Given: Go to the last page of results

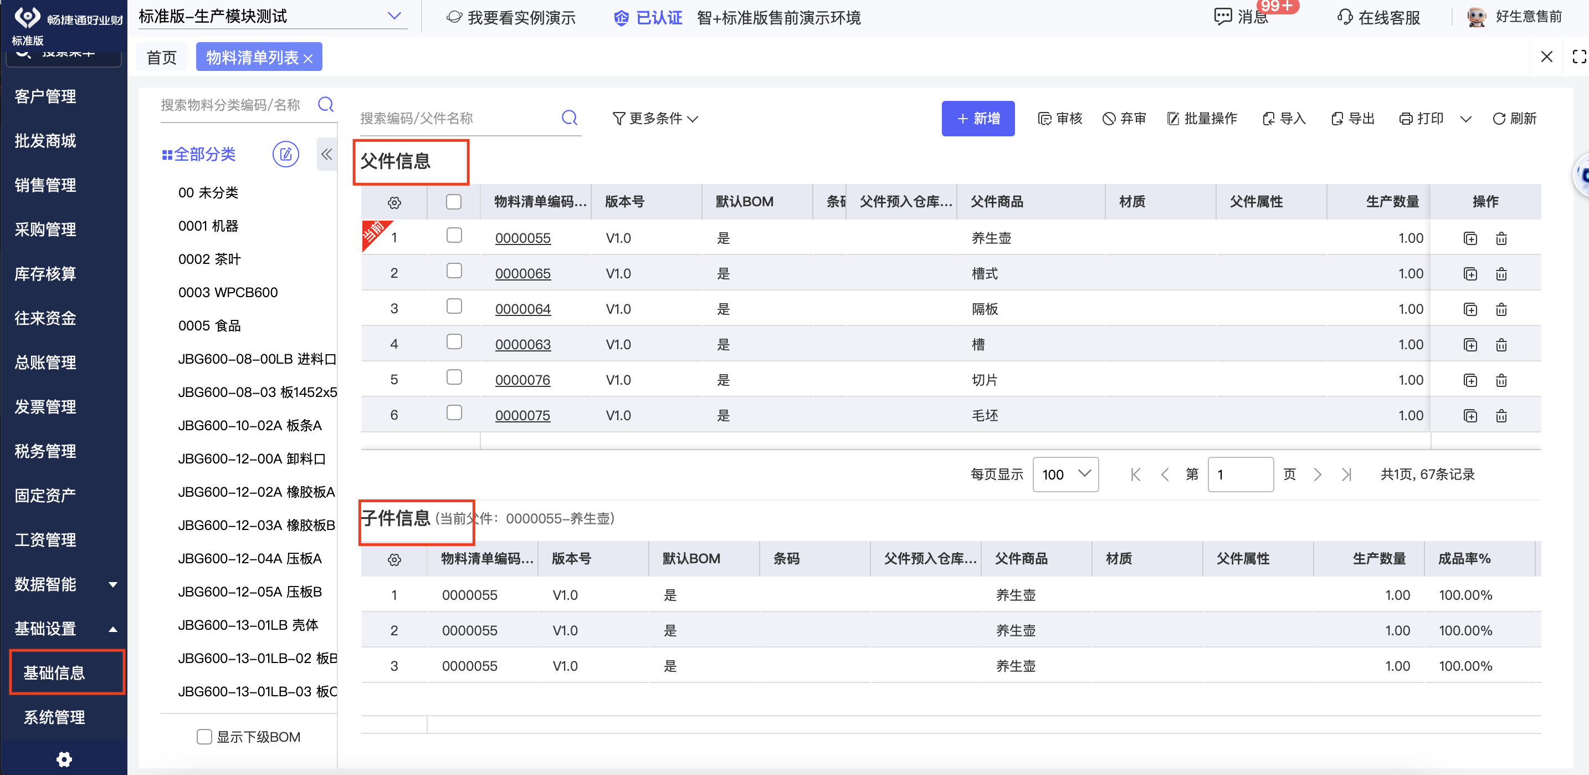Looking at the screenshot, I should [1346, 475].
